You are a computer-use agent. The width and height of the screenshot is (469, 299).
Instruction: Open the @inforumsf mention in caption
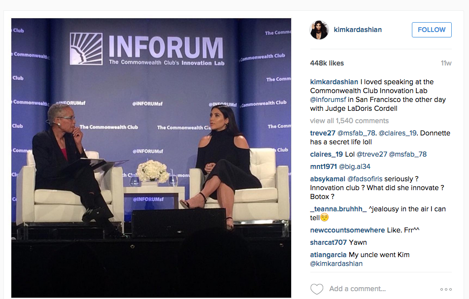click(328, 100)
